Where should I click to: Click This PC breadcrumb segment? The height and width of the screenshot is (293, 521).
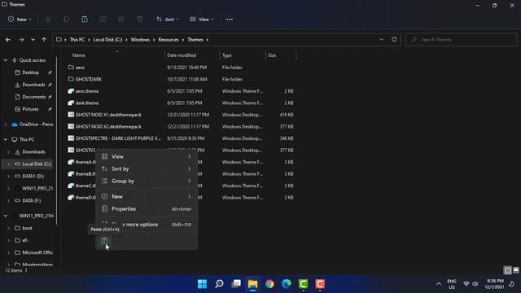[77, 40]
